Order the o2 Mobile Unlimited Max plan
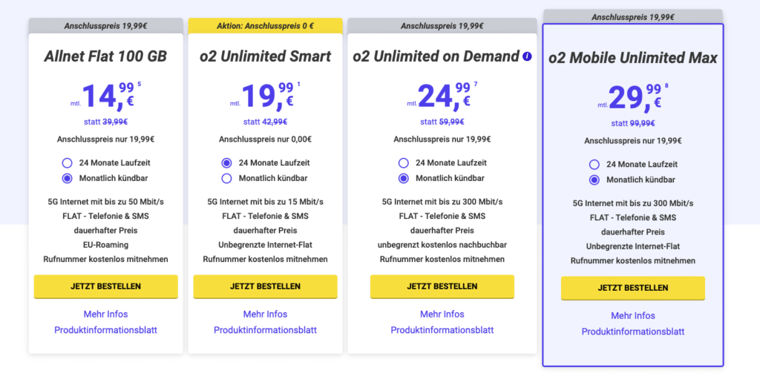The width and height of the screenshot is (760, 385). (633, 288)
